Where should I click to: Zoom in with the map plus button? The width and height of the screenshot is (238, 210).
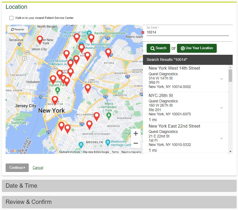coord(136,133)
